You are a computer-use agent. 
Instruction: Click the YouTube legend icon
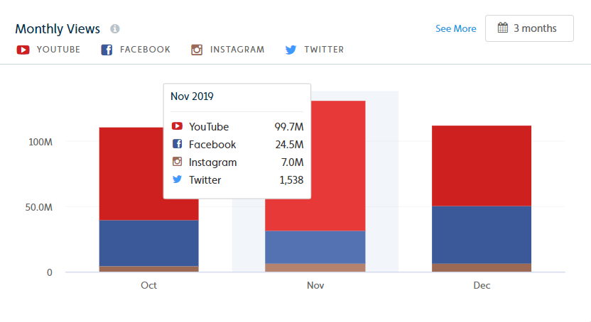click(23, 50)
